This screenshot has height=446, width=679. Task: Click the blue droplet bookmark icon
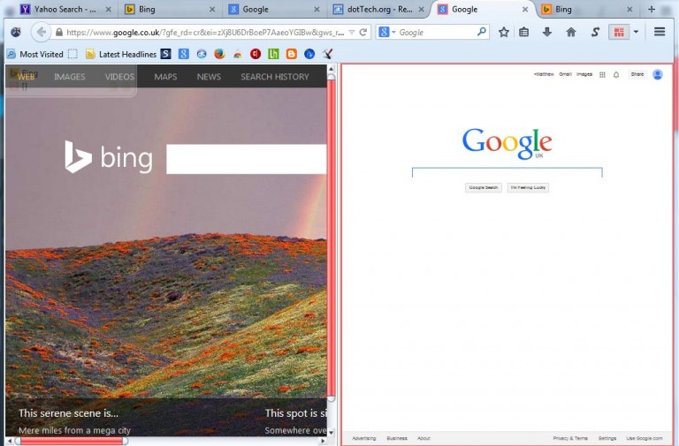pos(309,54)
